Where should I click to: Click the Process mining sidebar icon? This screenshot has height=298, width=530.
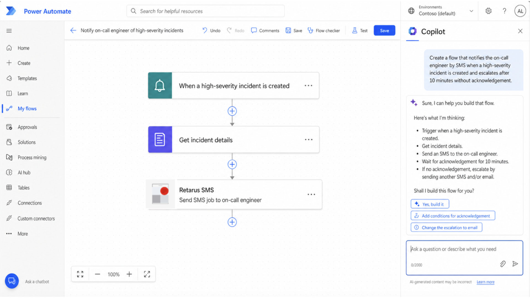[9, 157]
